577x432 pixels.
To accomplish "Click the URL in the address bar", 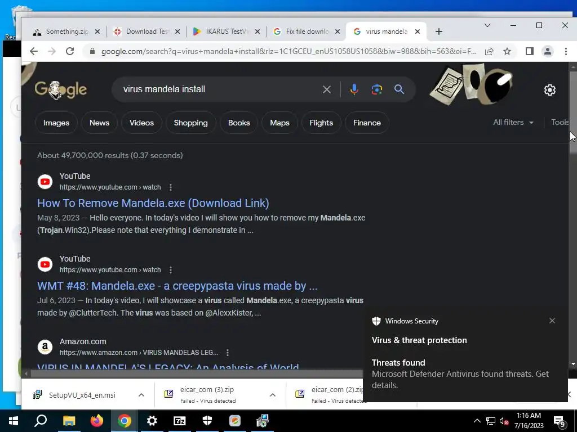I will pos(289,51).
